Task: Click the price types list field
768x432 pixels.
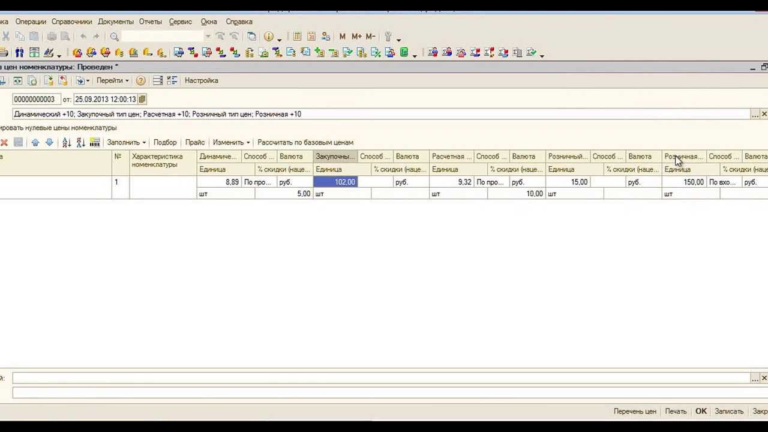Action: pyautogui.click(x=382, y=114)
